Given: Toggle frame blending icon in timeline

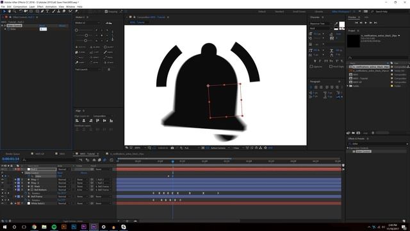Looking at the screenshot, I should [99, 160].
